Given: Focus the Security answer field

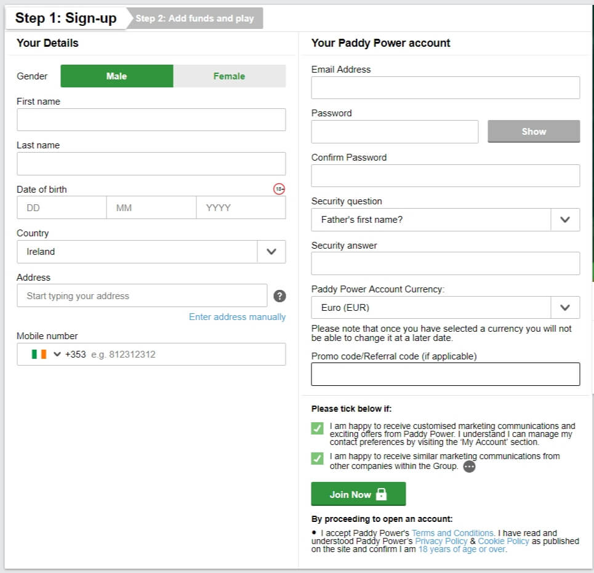Looking at the screenshot, I should pos(446,263).
